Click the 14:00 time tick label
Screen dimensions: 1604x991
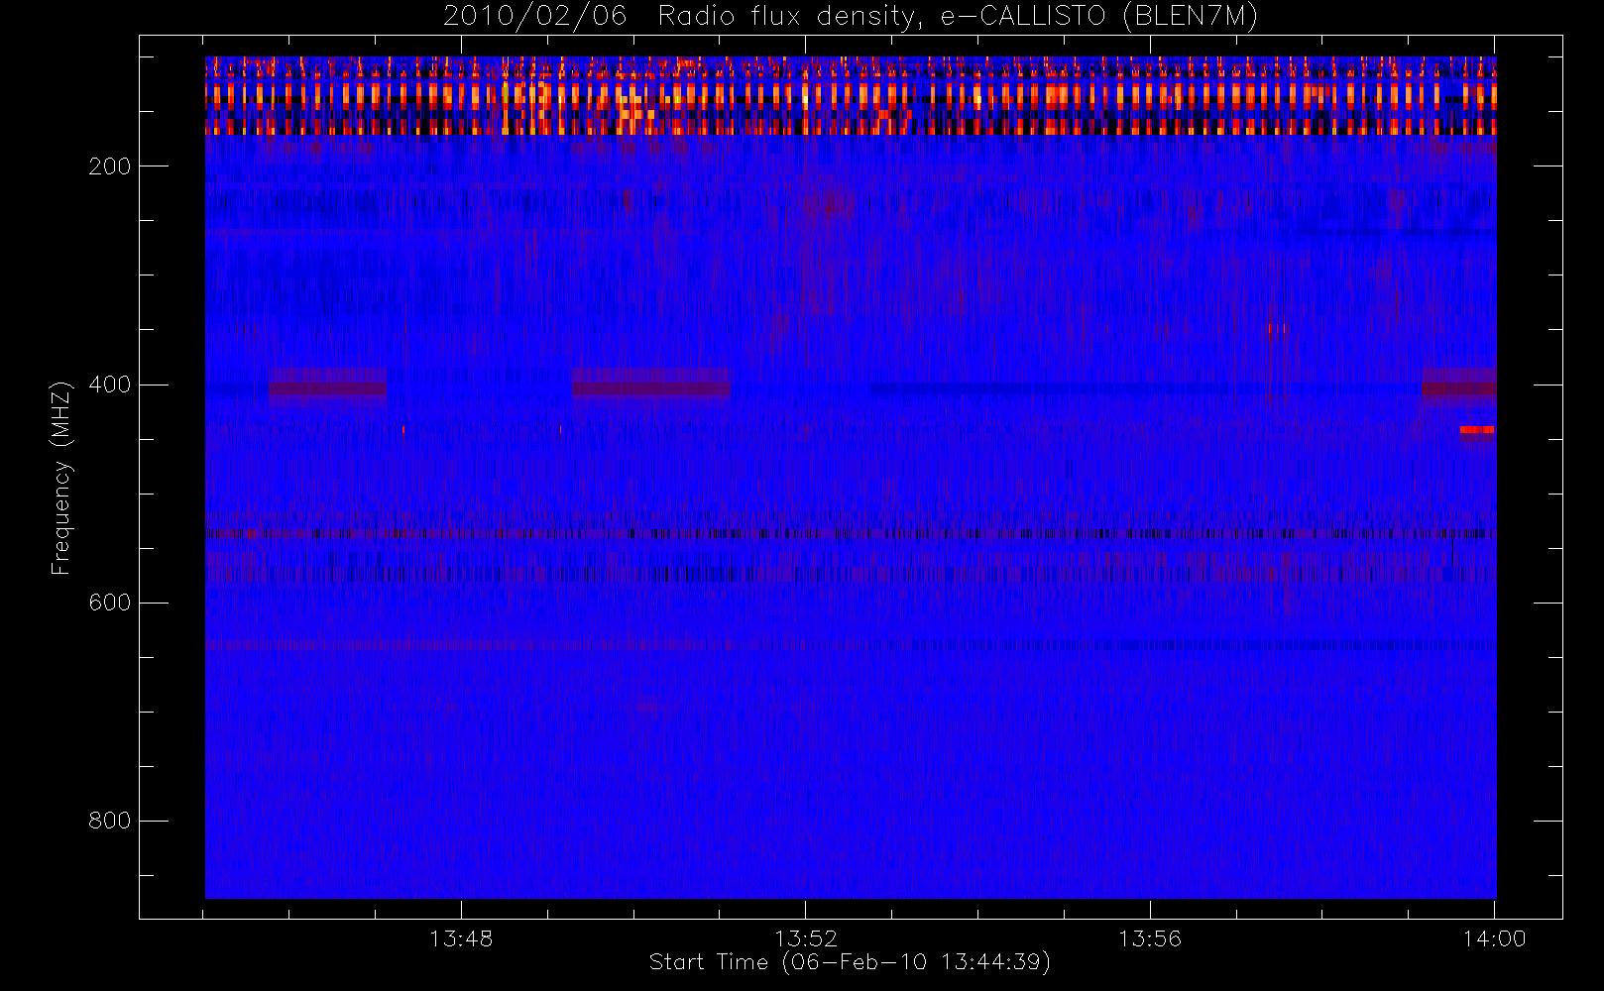click(1494, 938)
